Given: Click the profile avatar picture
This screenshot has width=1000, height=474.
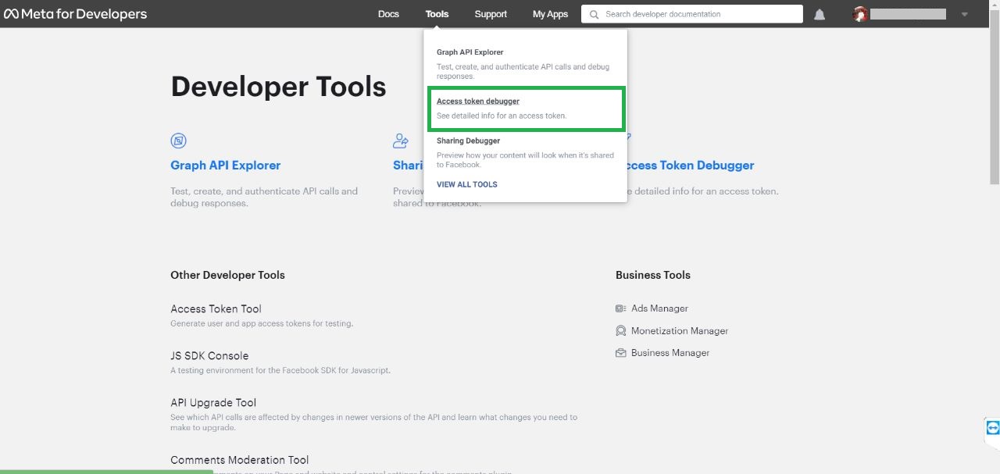Looking at the screenshot, I should pyautogui.click(x=860, y=14).
